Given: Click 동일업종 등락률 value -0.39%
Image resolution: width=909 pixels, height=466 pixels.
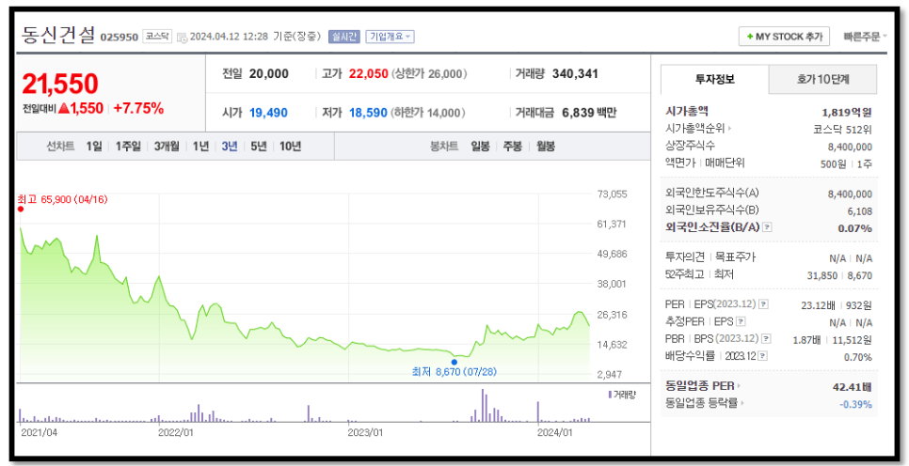Looking at the screenshot, I should pyautogui.click(x=855, y=404).
